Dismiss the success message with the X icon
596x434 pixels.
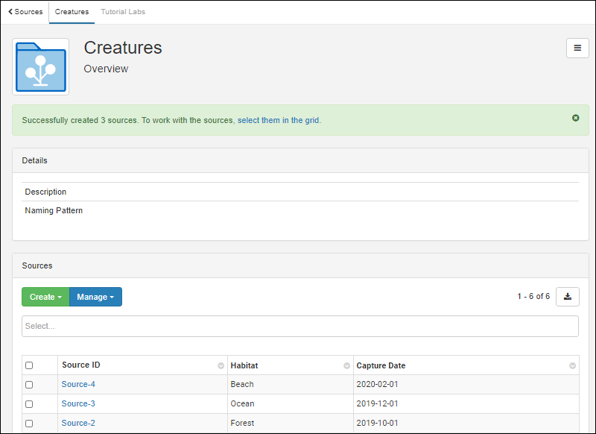[576, 118]
